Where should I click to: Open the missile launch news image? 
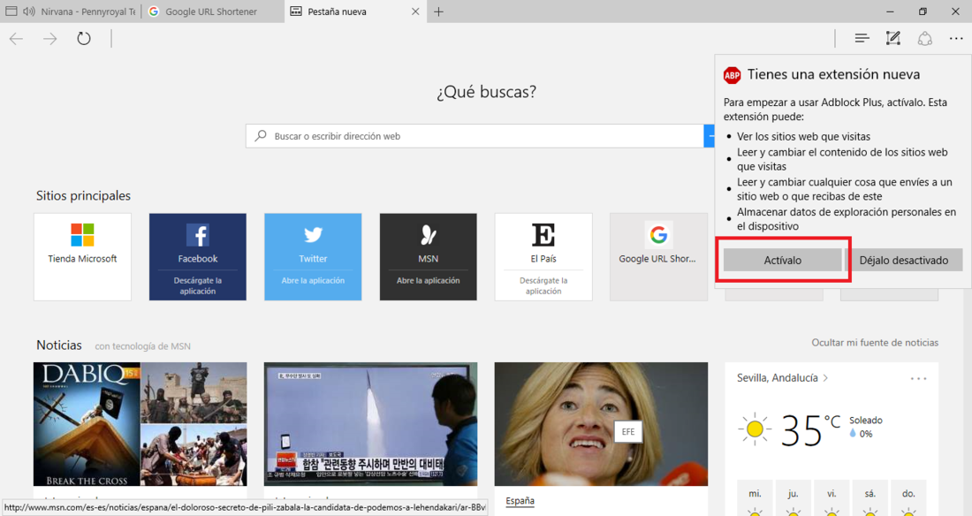pyautogui.click(x=371, y=424)
